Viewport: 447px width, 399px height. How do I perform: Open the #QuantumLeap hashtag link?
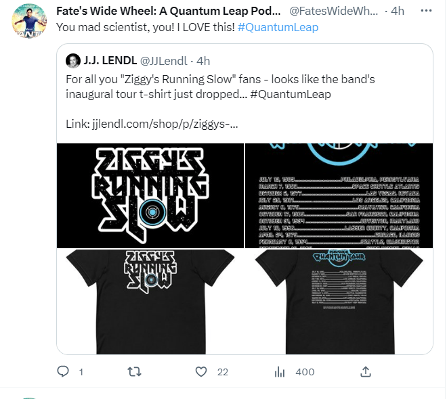278,27
